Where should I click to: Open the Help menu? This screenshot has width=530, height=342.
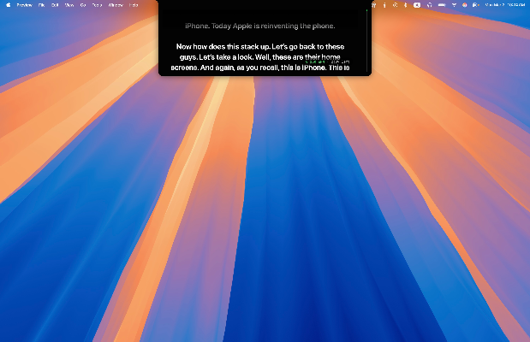pos(134,4)
